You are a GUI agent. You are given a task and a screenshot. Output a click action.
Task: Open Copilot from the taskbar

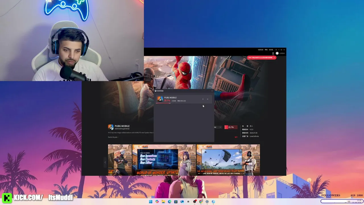[157, 202]
